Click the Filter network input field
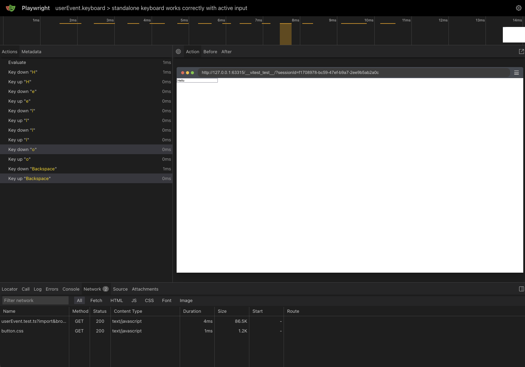 coord(35,300)
